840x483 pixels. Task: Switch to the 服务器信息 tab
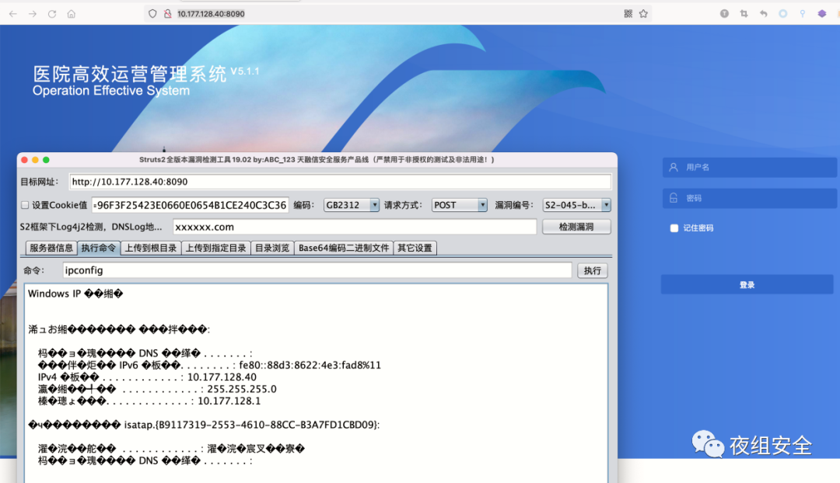51,248
